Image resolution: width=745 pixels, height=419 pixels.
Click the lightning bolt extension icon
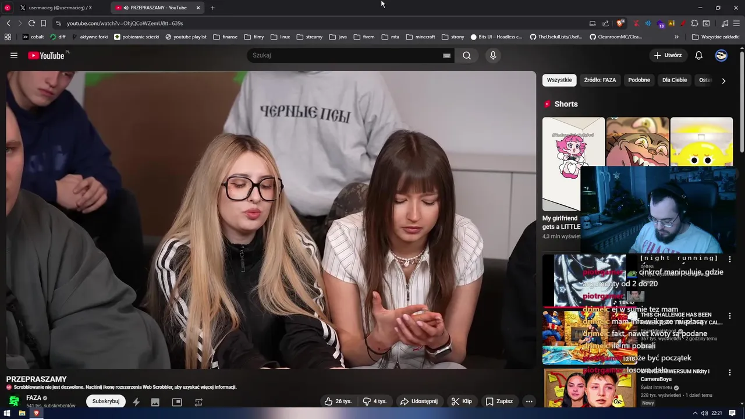pyautogui.click(x=136, y=402)
